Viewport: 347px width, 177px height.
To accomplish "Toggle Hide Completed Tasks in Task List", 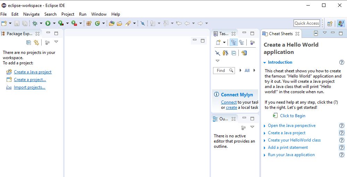I will pyautogui.click(x=218, y=53).
